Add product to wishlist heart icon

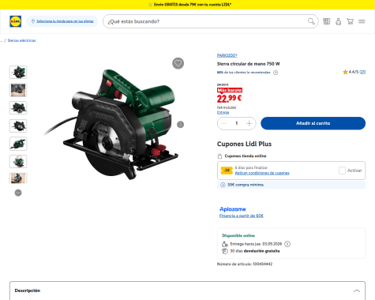point(178,63)
